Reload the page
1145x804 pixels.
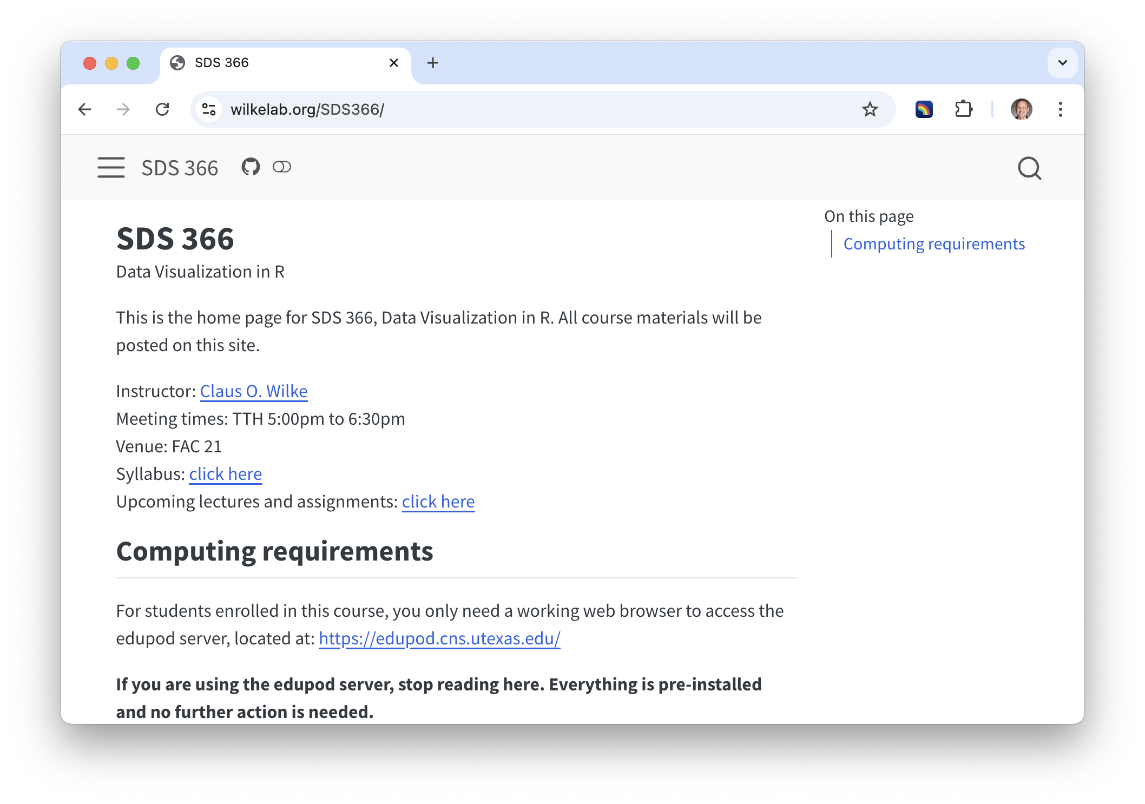(162, 109)
